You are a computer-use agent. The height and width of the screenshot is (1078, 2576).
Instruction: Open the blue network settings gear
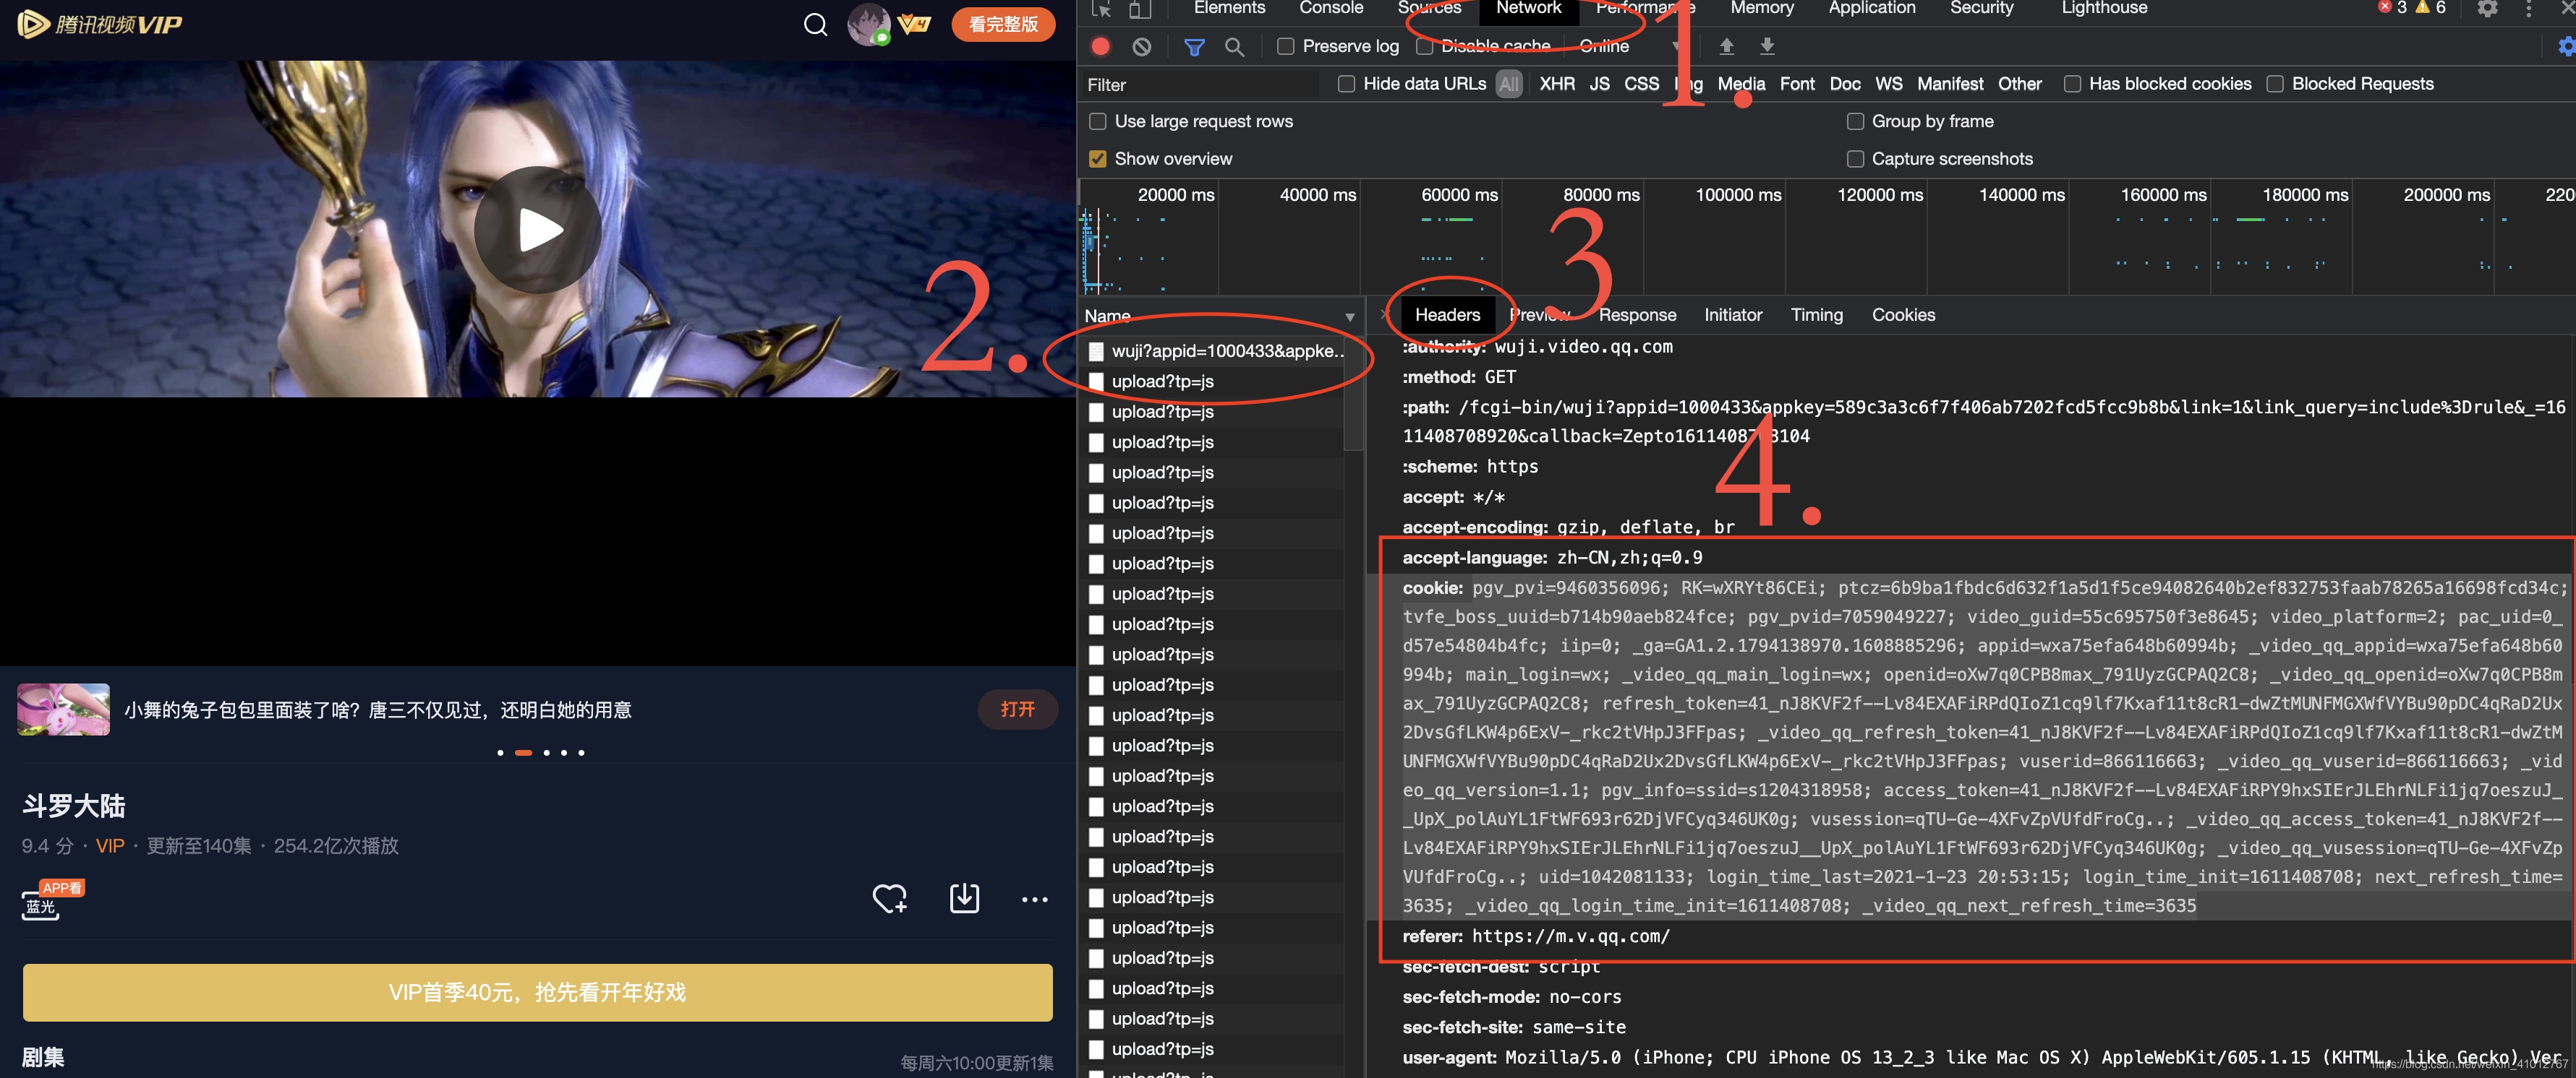coord(2566,46)
